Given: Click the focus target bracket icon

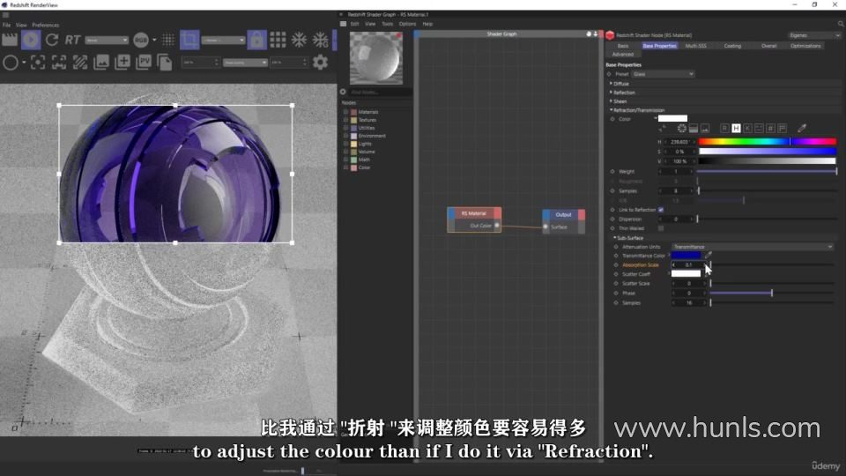Looking at the screenshot, I should pyautogui.click(x=38, y=63).
